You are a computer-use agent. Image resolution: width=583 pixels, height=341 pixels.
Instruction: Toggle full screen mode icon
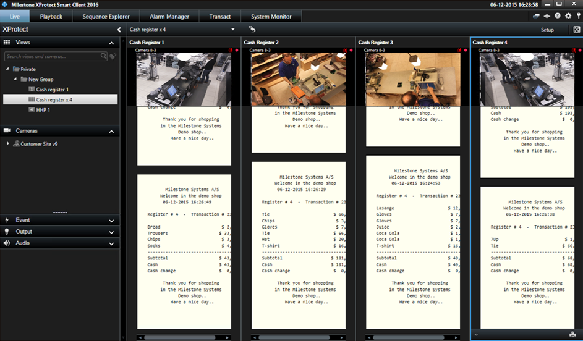[x=577, y=30]
